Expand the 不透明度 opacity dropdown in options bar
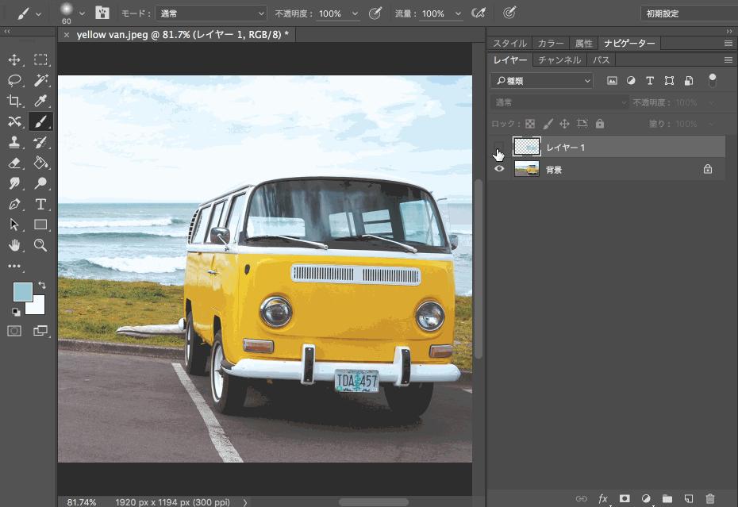Screen dimensions: 738x507 click(x=355, y=13)
